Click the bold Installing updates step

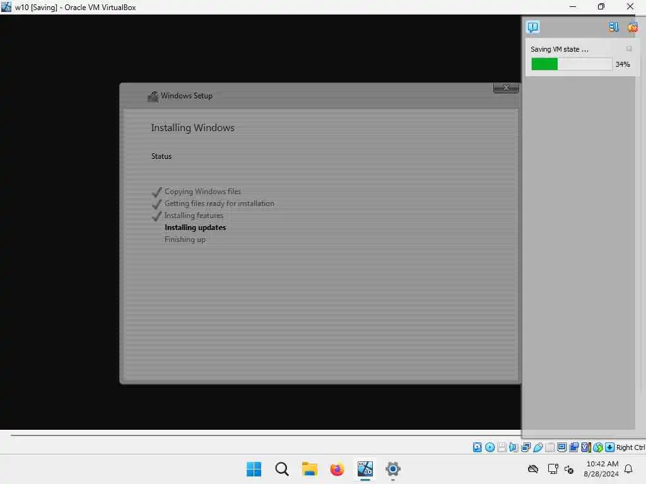196,228
